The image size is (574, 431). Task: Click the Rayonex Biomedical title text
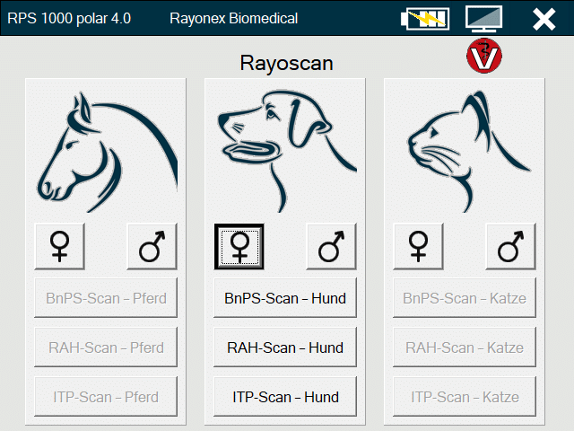click(233, 18)
